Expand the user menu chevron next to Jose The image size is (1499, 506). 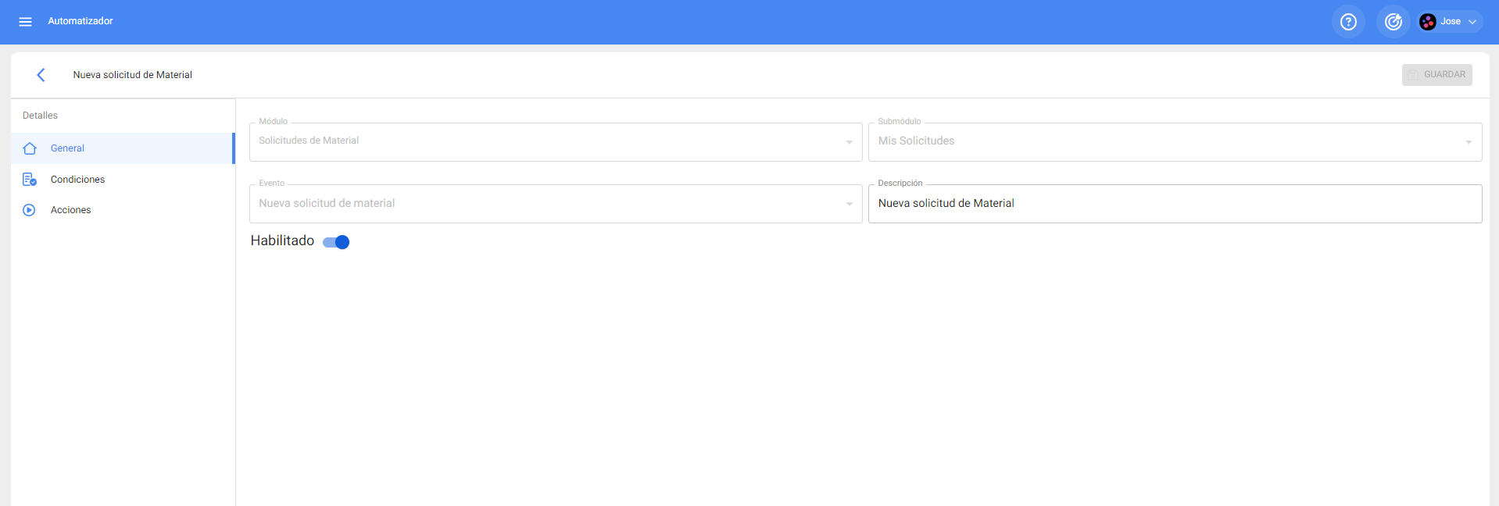coord(1472,22)
